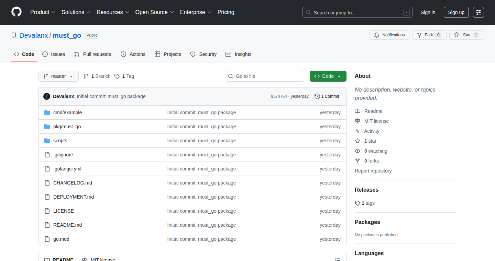Click the repository icon before Devalanx
Viewport: 495px width, 261px height.
(14, 35)
